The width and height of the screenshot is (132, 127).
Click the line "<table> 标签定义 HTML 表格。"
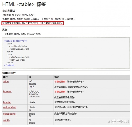18,15
